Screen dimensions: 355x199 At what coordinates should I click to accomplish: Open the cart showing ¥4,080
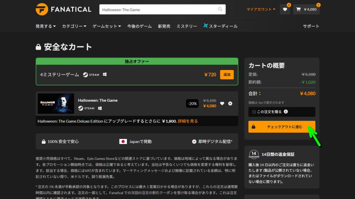(306, 9)
